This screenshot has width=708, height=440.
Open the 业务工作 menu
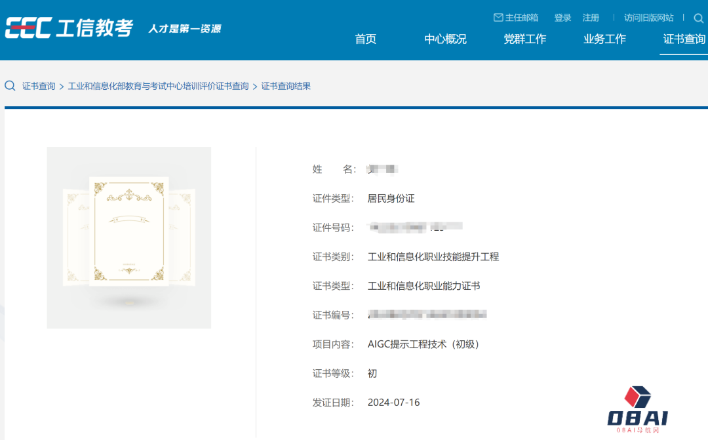point(604,39)
